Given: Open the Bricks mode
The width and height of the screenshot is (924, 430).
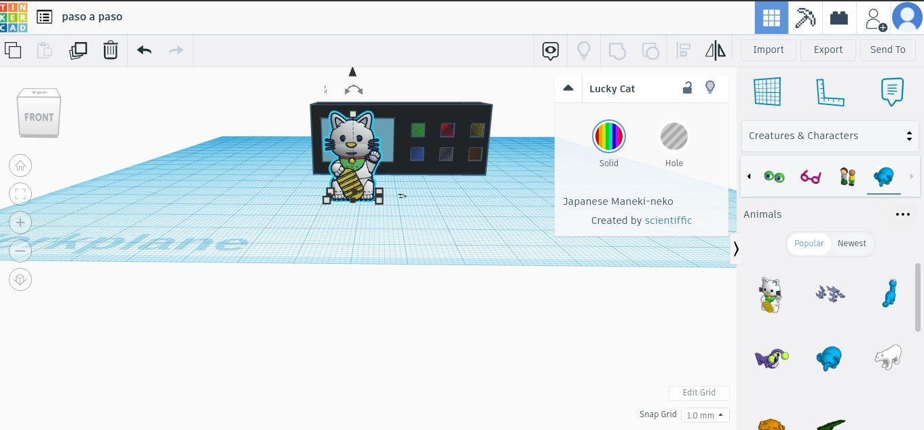Looking at the screenshot, I should coord(839,18).
